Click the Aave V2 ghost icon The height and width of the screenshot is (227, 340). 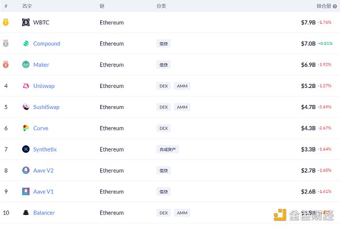coord(25,170)
